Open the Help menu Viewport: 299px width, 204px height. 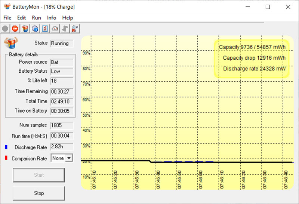coord(68,18)
